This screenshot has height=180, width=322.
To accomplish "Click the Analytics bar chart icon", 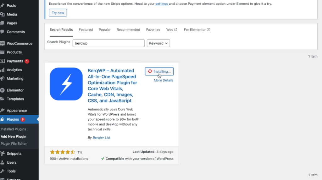I will [2, 70].
